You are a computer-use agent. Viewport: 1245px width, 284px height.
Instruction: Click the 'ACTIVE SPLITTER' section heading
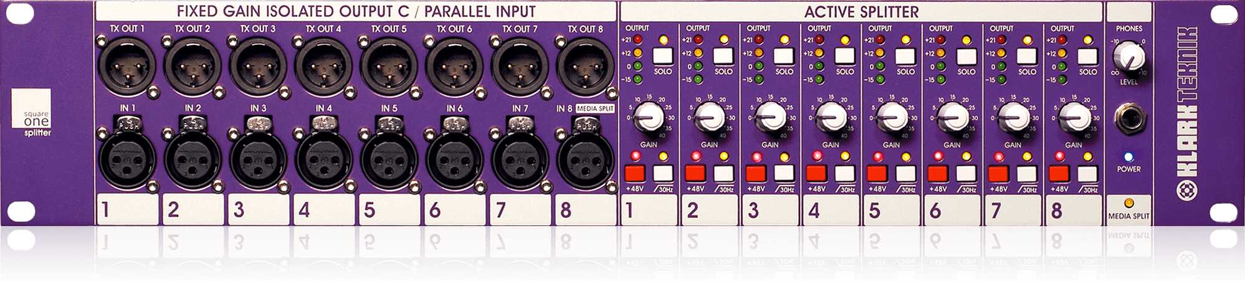[x=861, y=12]
